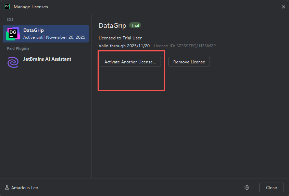The width and height of the screenshot is (289, 196).
Task: Click the DataGrip heading in the details panel
Action: pyautogui.click(x=112, y=25)
